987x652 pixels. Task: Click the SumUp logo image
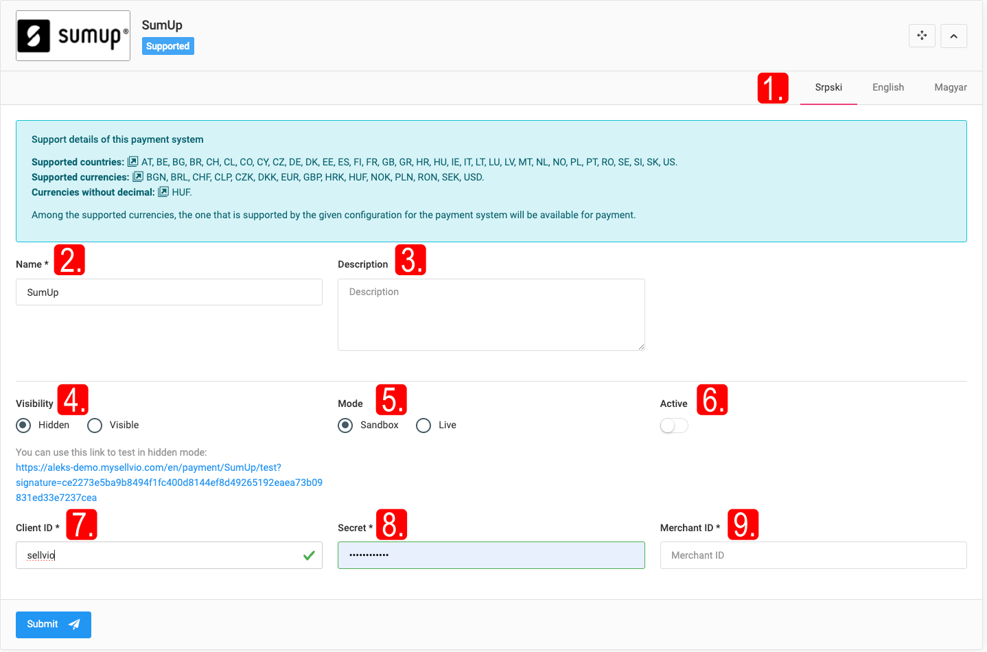click(73, 36)
